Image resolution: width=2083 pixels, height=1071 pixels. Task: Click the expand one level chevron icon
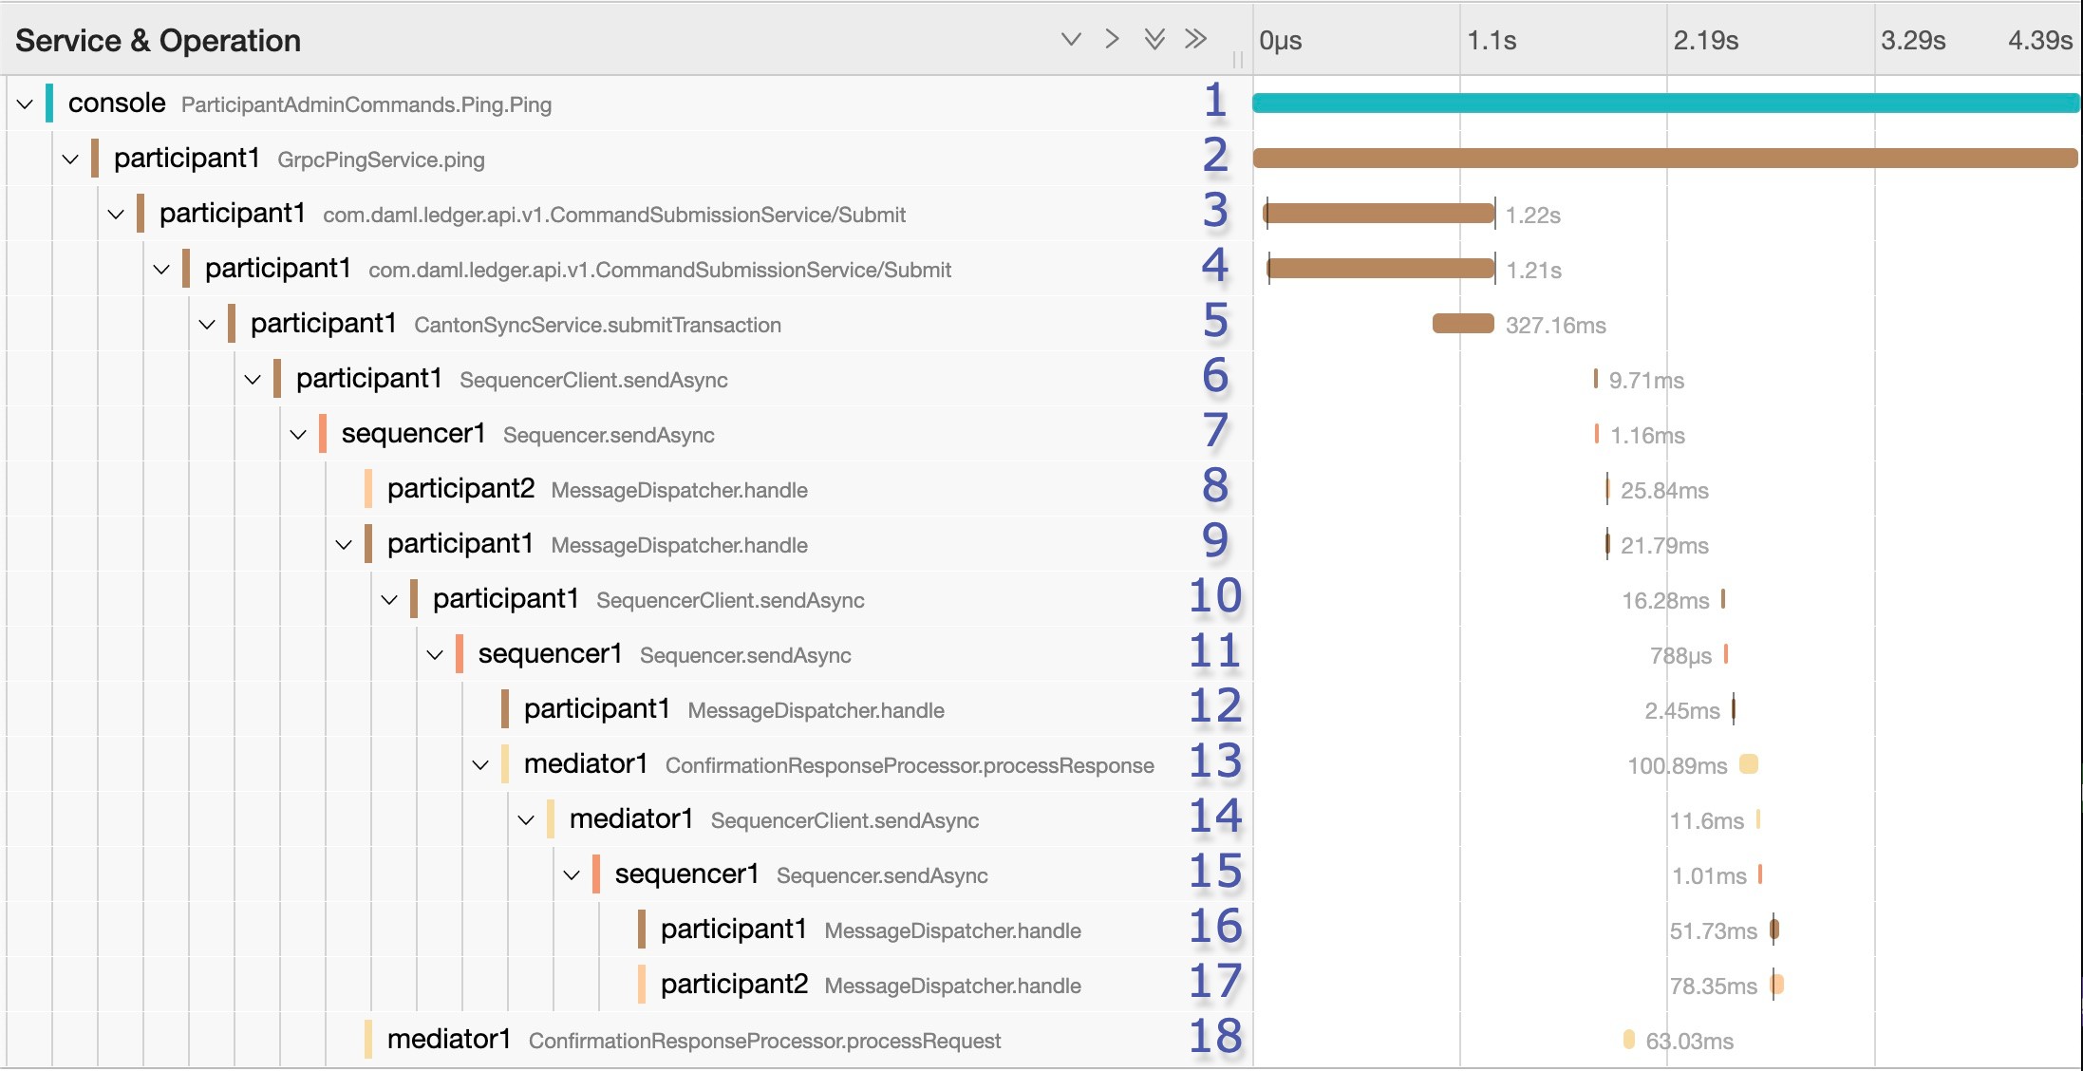pos(1112,39)
